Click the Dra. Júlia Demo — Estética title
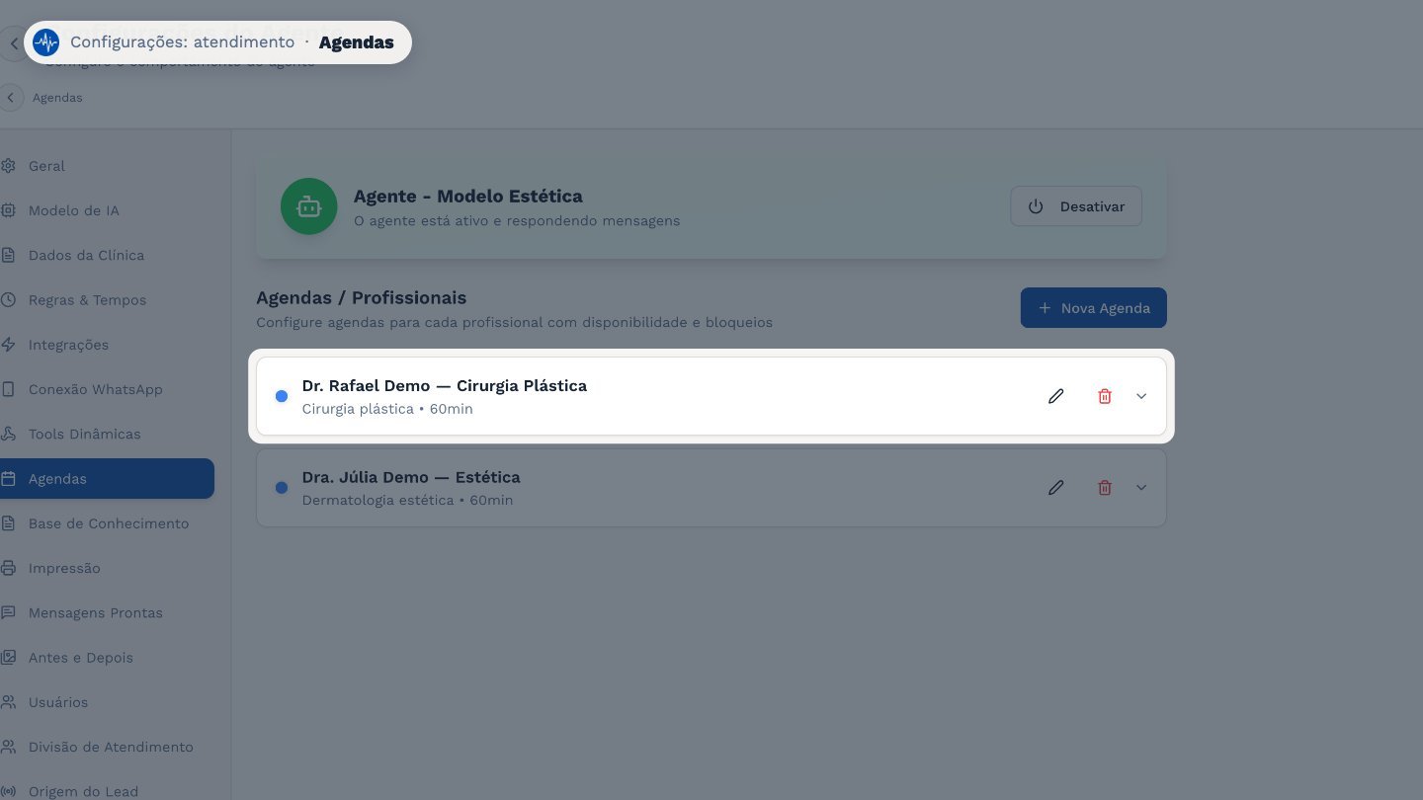1423x800 pixels. (x=411, y=478)
